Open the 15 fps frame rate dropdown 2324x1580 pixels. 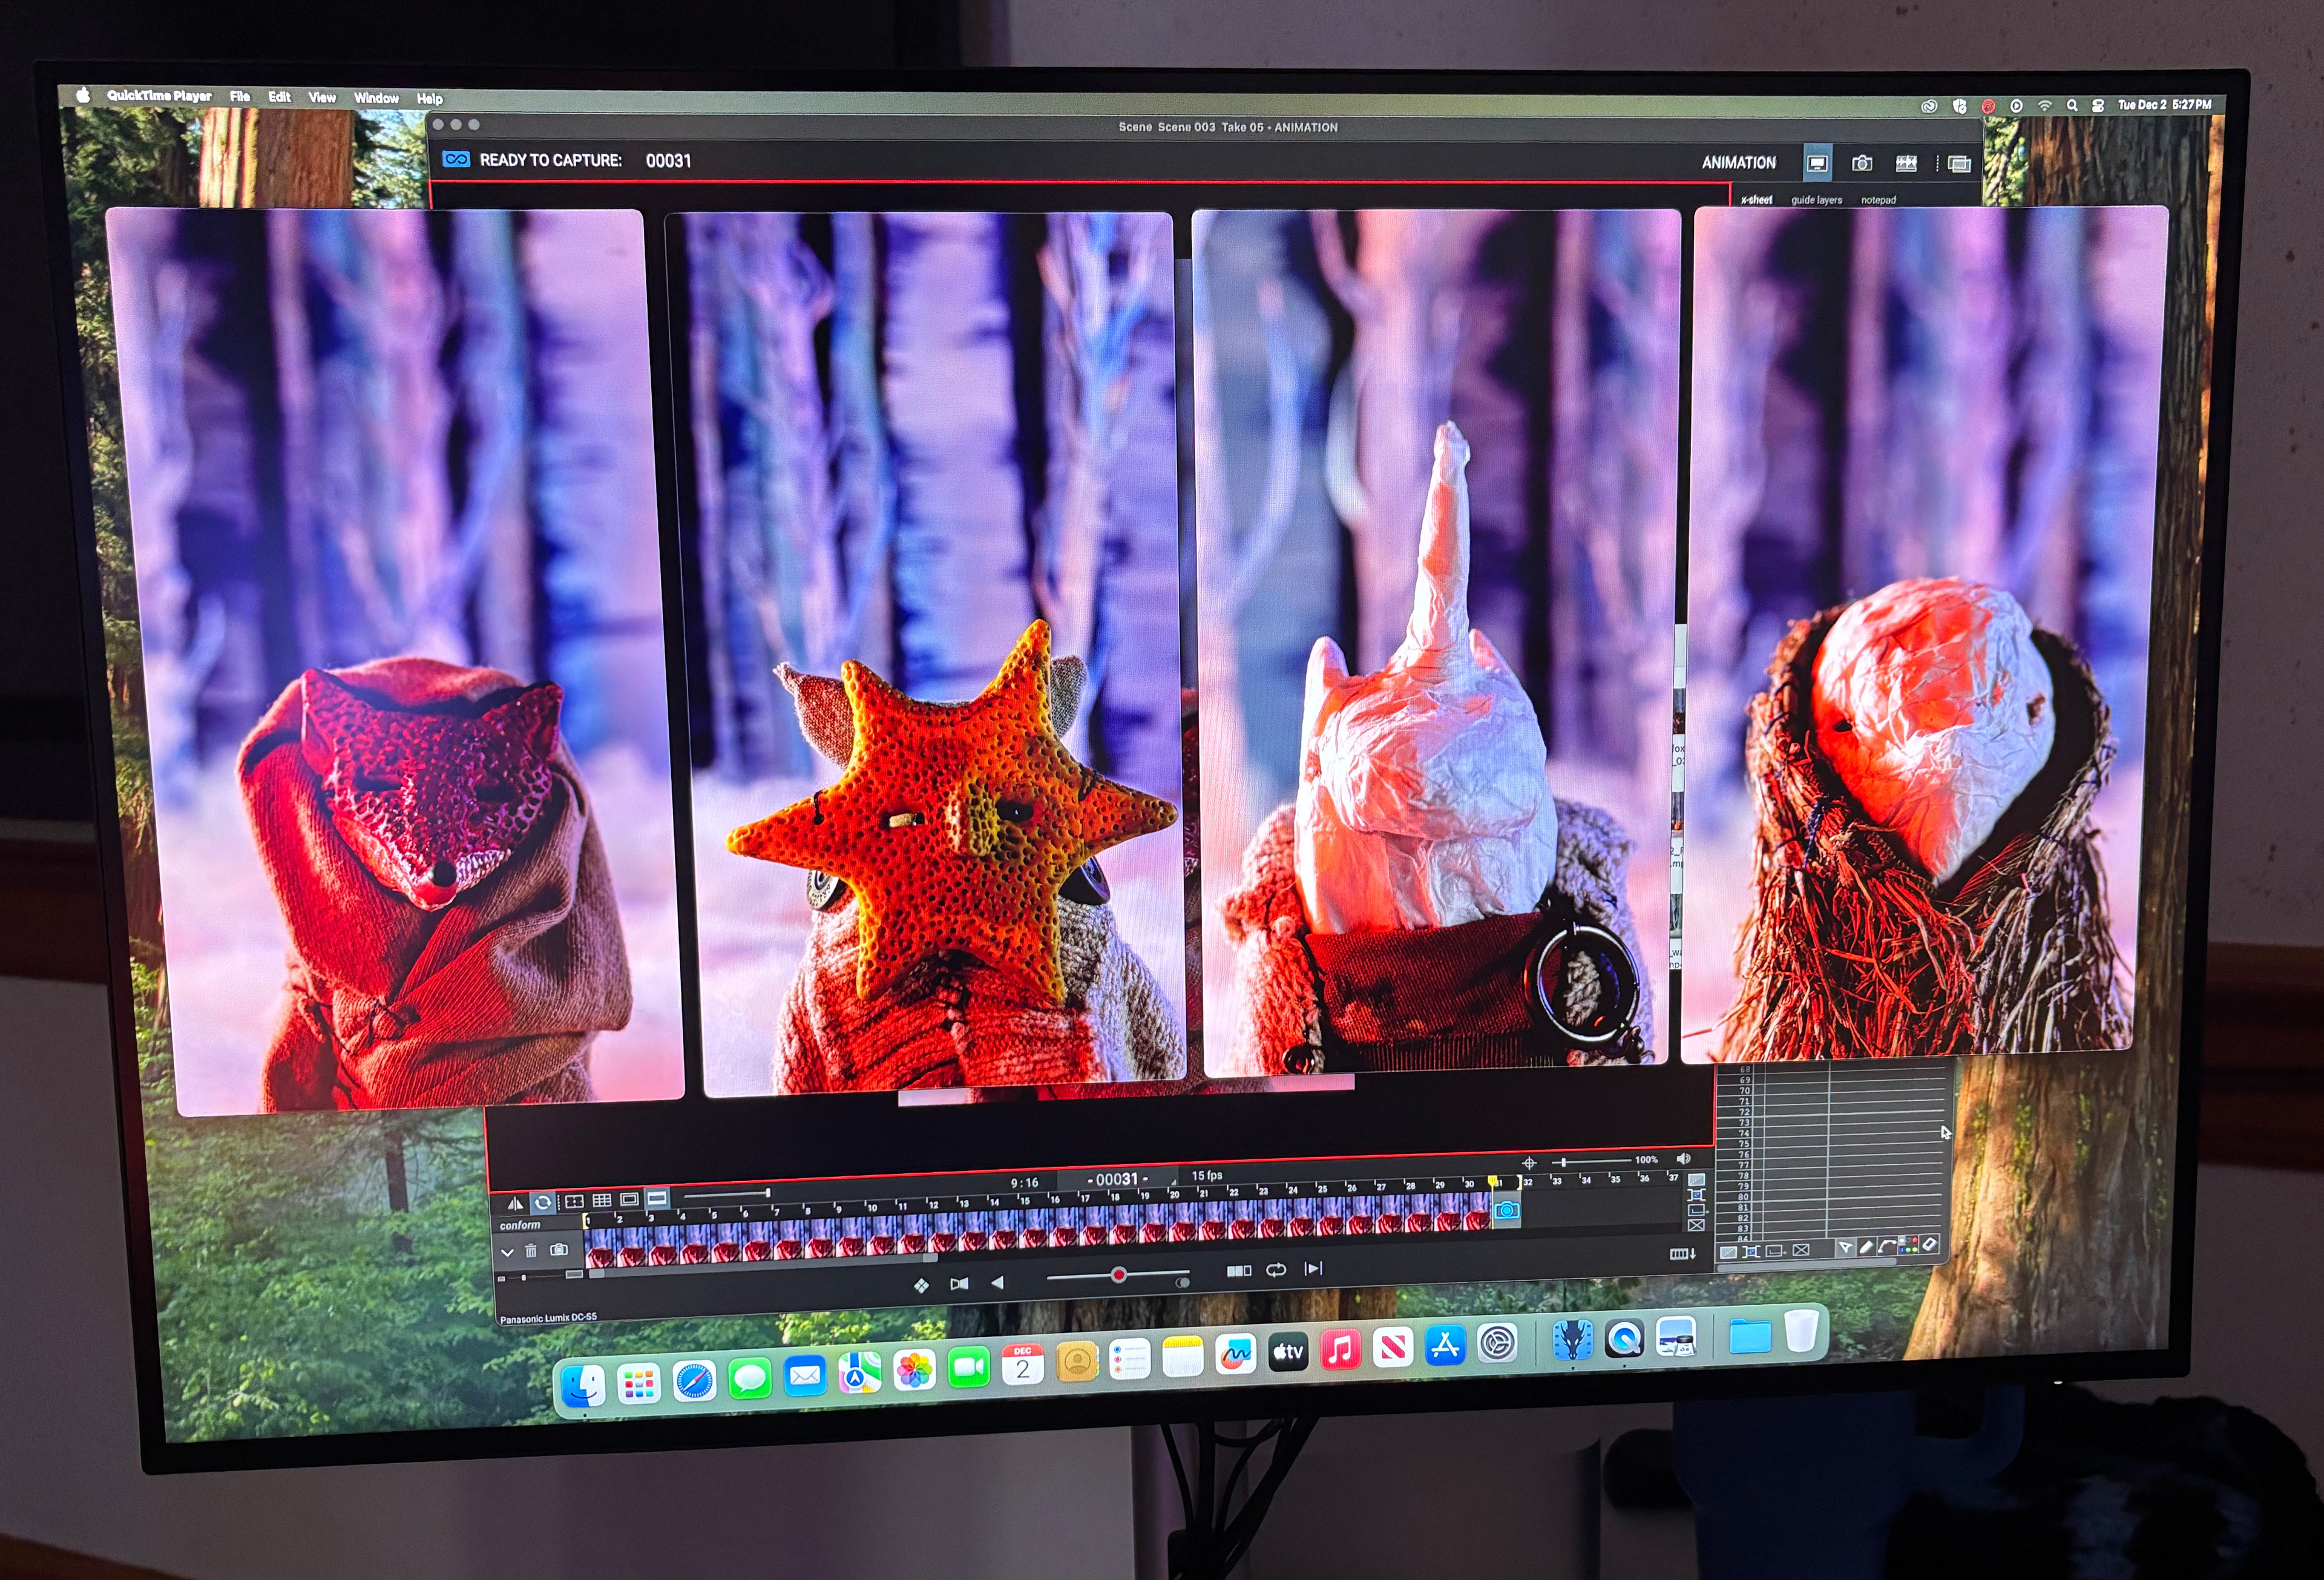(1207, 1175)
